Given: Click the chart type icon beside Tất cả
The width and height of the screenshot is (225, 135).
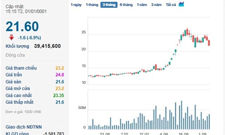Looking at the screenshot, I should [x=181, y=4].
